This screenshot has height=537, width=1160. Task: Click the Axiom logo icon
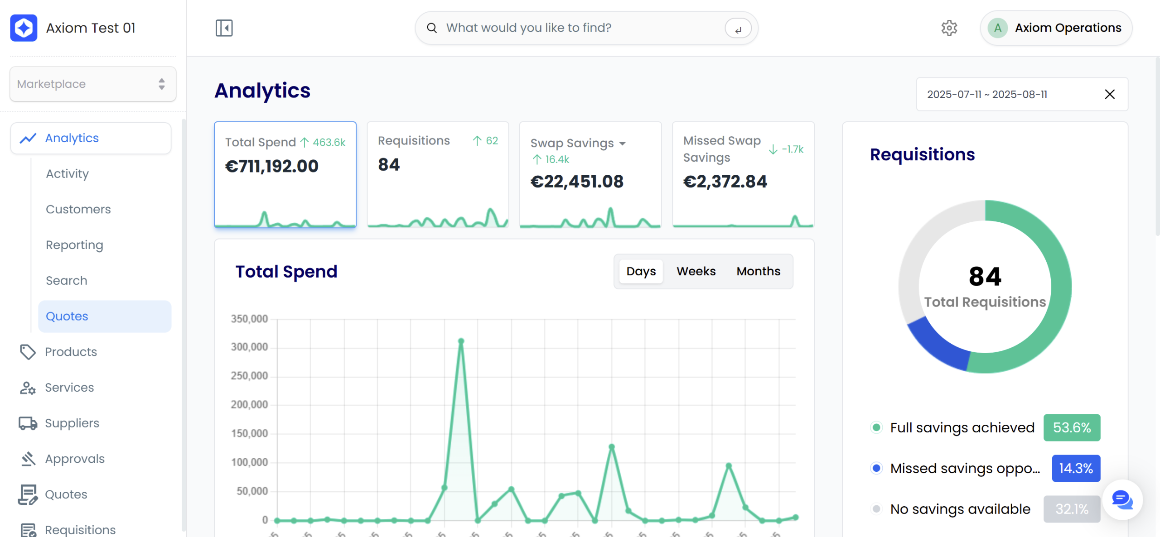coord(24,28)
